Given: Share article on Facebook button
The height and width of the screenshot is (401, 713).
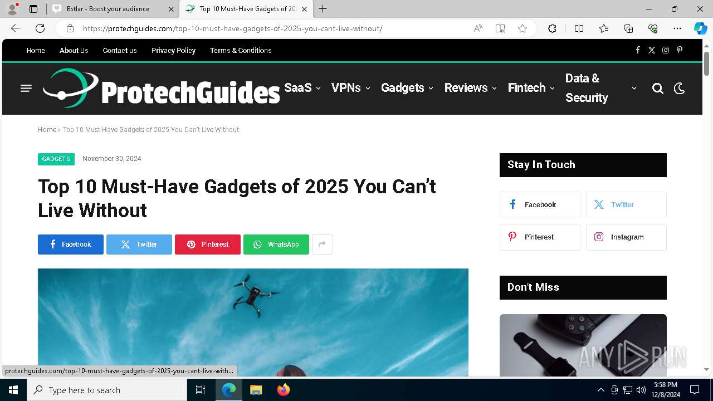Looking at the screenshot, I should [x=71, y=244].
